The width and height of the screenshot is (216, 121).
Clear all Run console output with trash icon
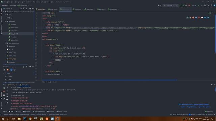tap(7, 103)
